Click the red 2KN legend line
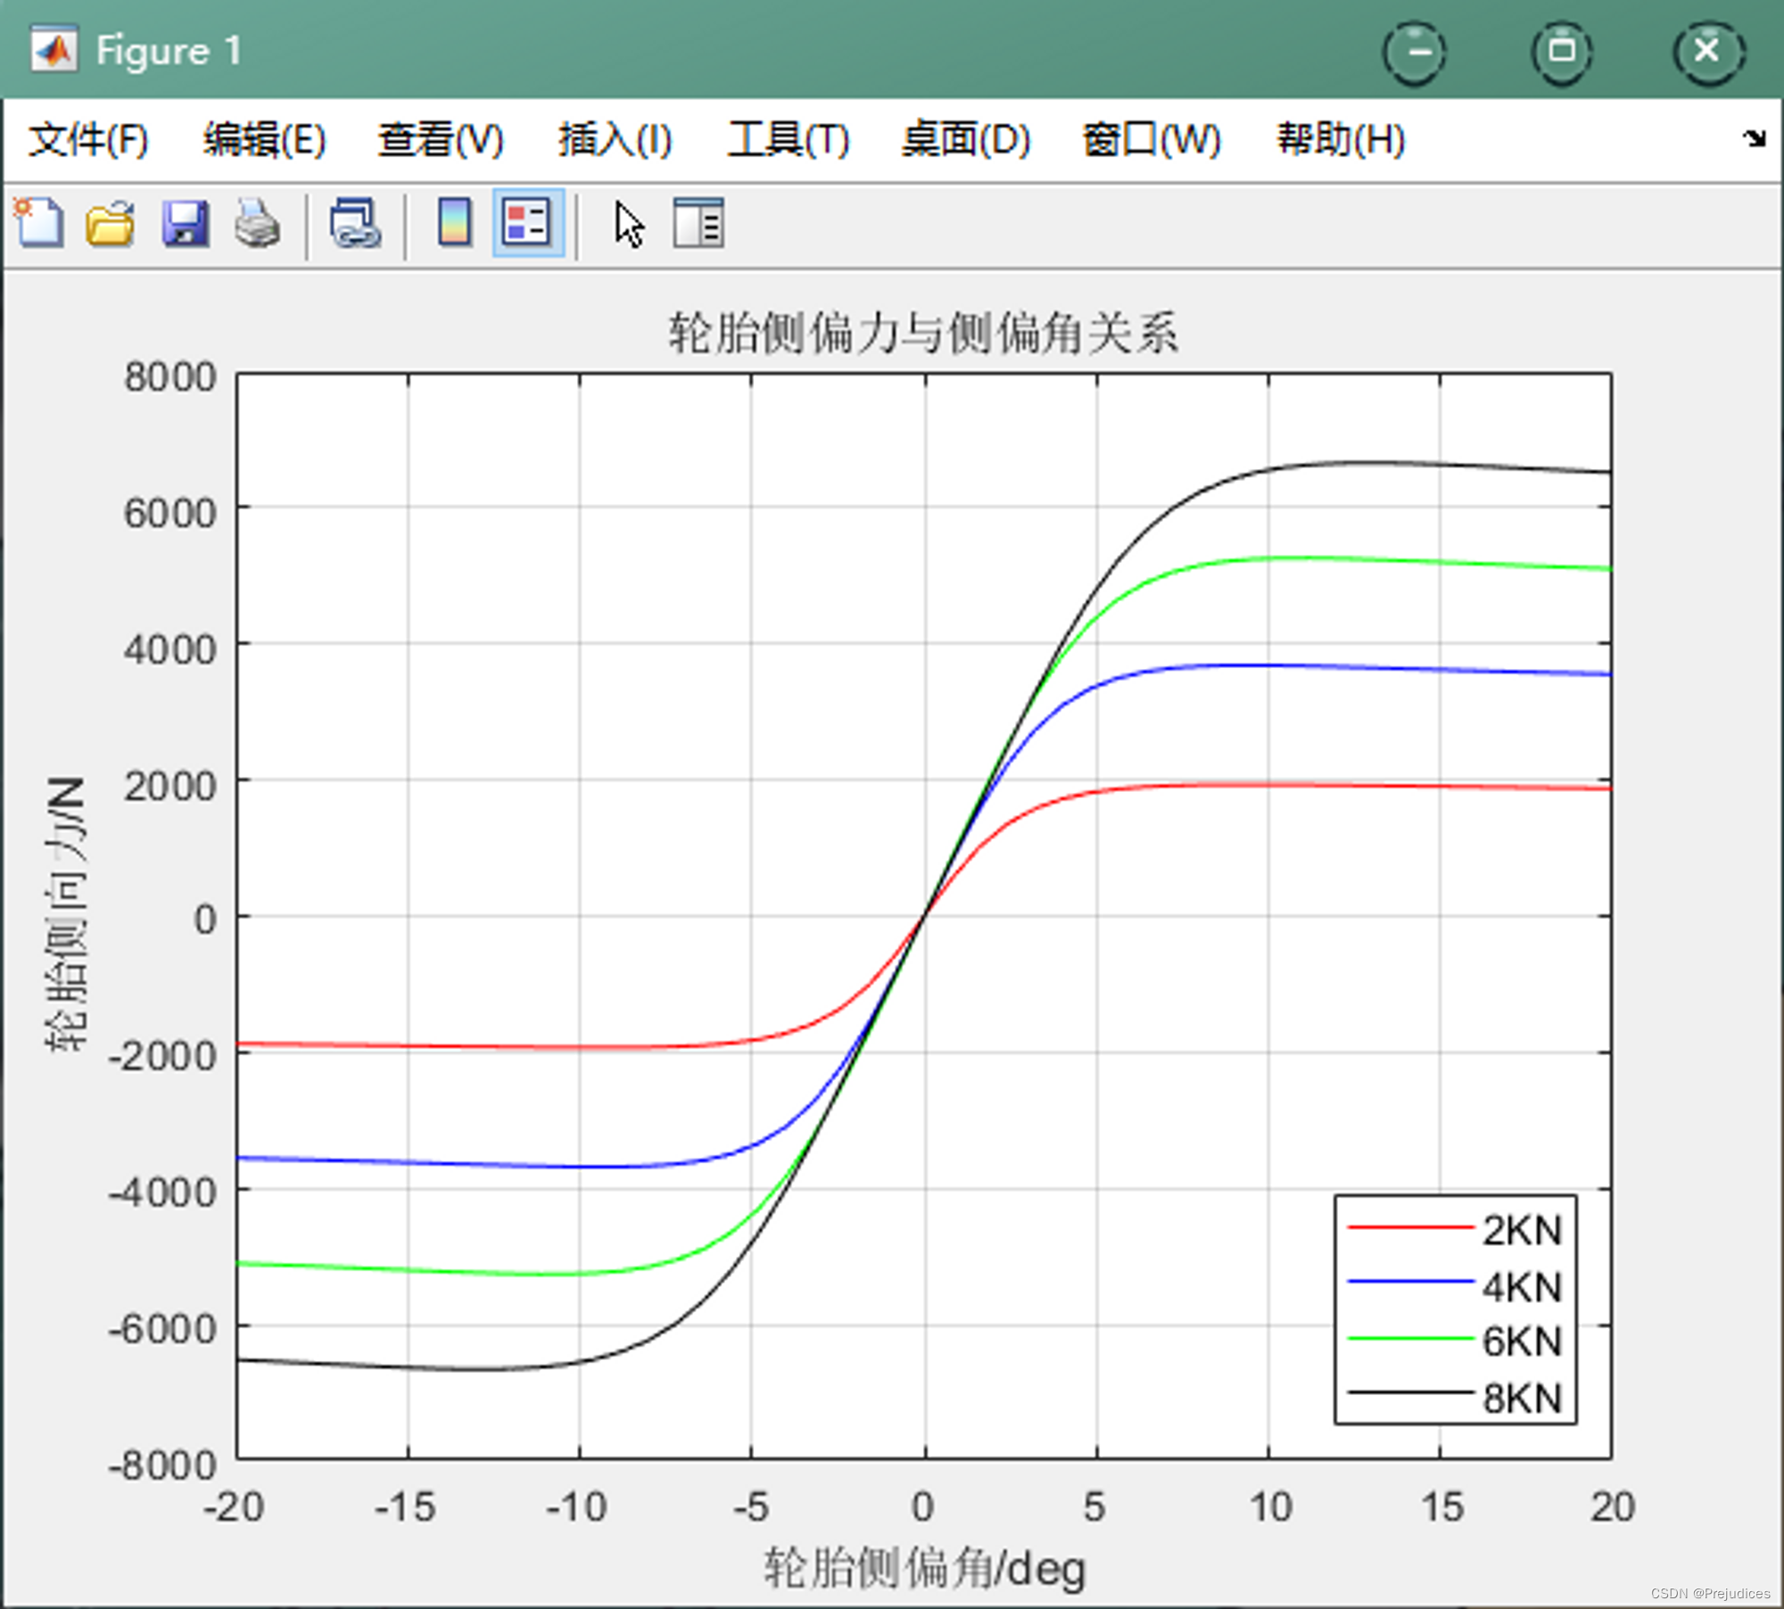 (1409, 1229)
